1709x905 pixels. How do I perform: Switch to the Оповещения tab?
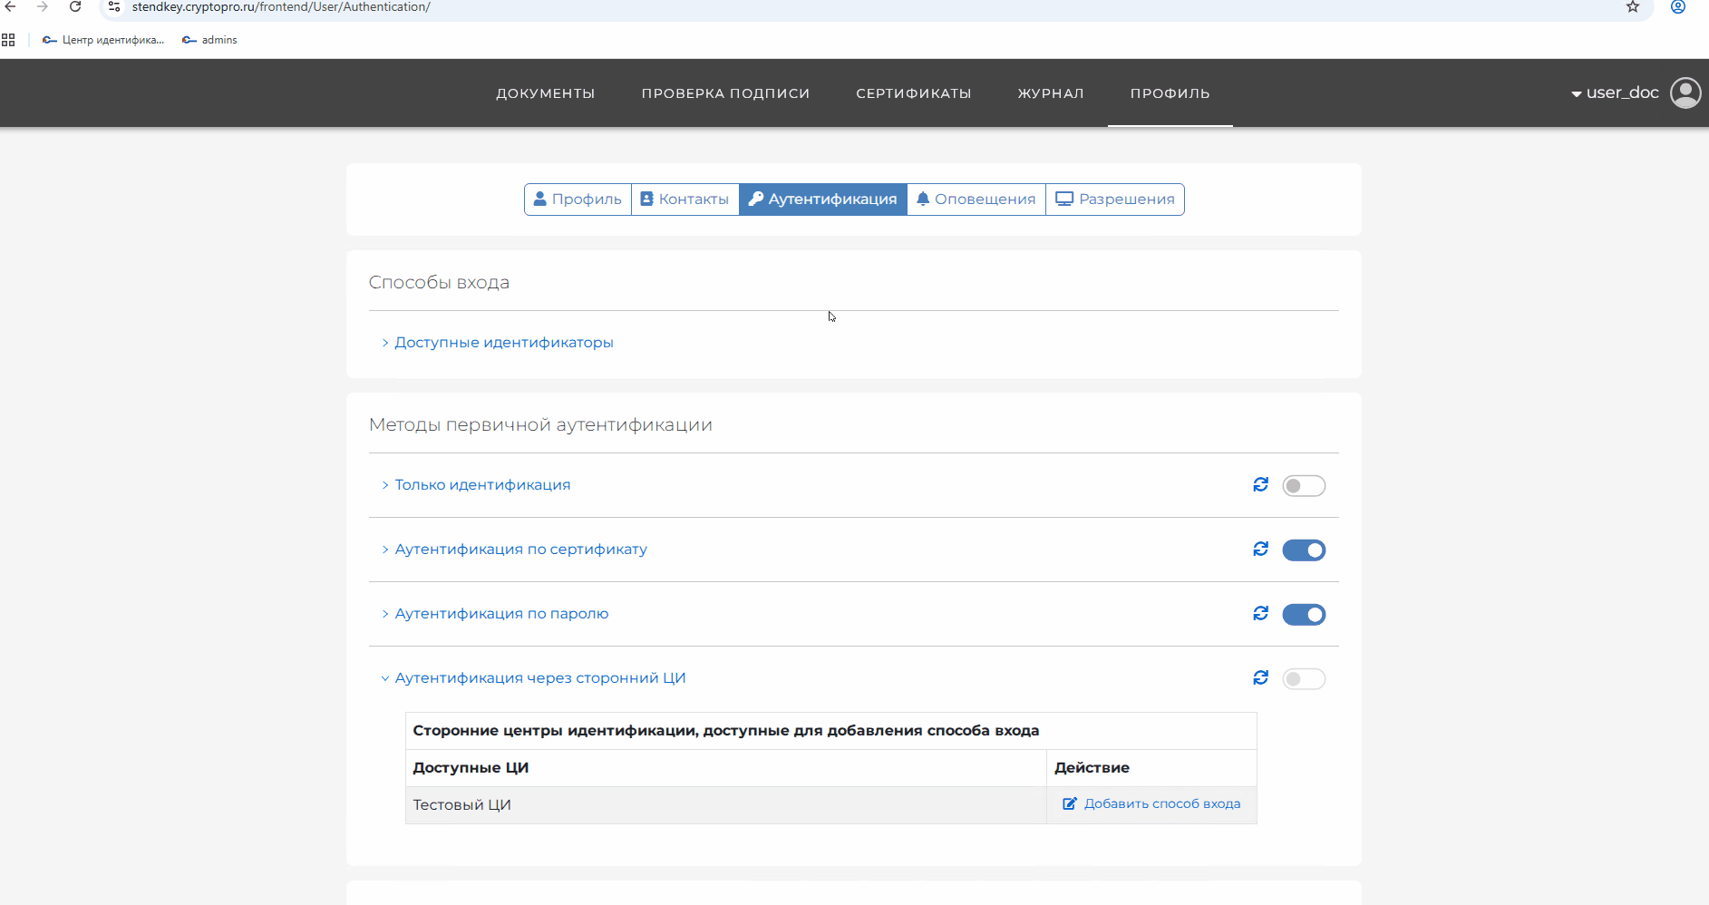976,199
